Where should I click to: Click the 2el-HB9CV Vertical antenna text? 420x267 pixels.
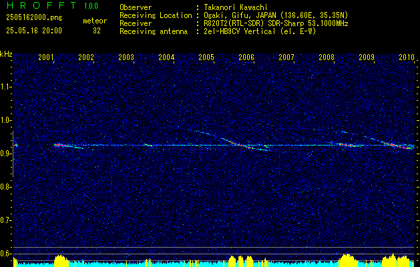tap(259, 31)
